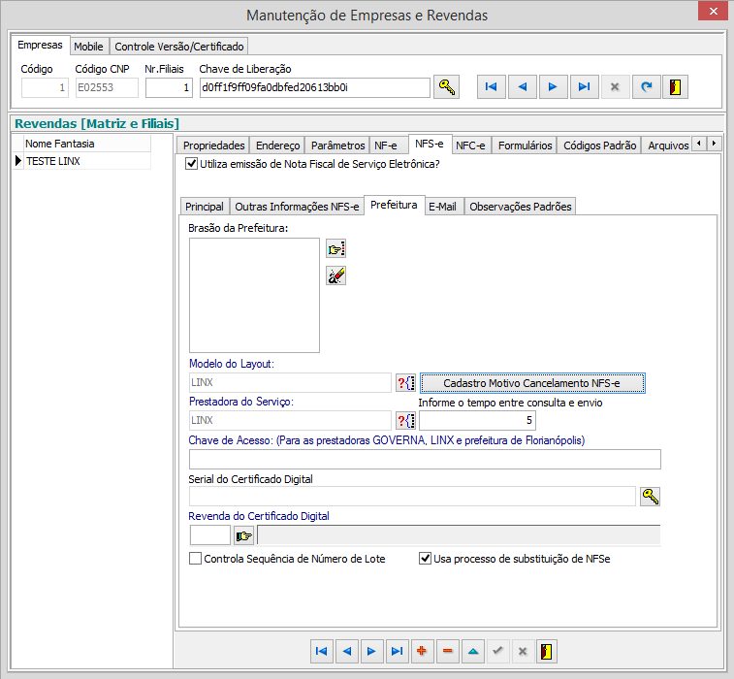
Task: Click hand pointer icon for Revenda do Certificado
Action: 243,534
